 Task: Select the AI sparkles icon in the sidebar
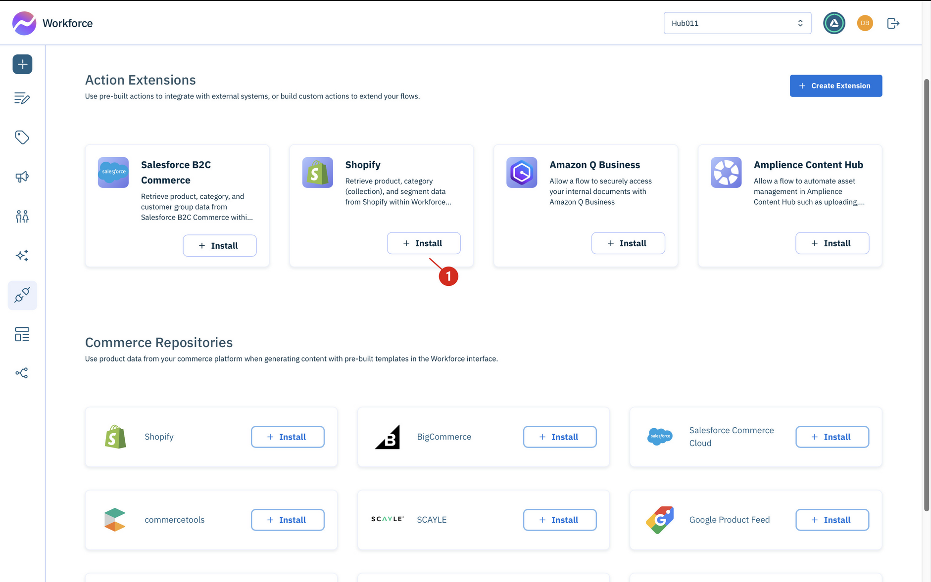click(22, 255)
